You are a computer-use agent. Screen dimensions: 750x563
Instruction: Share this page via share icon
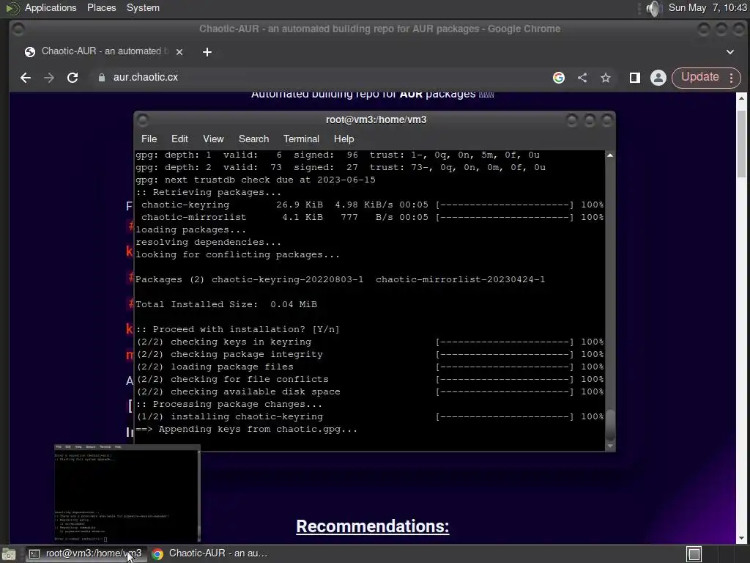582,78
